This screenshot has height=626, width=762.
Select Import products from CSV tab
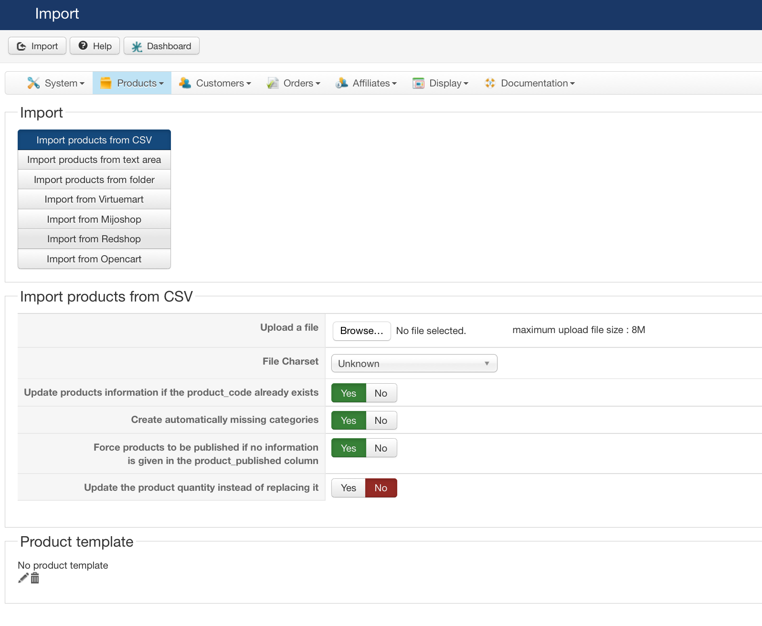[x=94, y=140]
